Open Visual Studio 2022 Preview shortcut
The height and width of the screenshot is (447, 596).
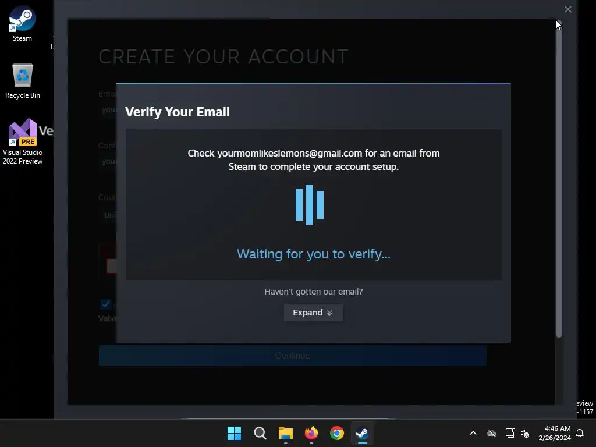click(x=23, y=141)
